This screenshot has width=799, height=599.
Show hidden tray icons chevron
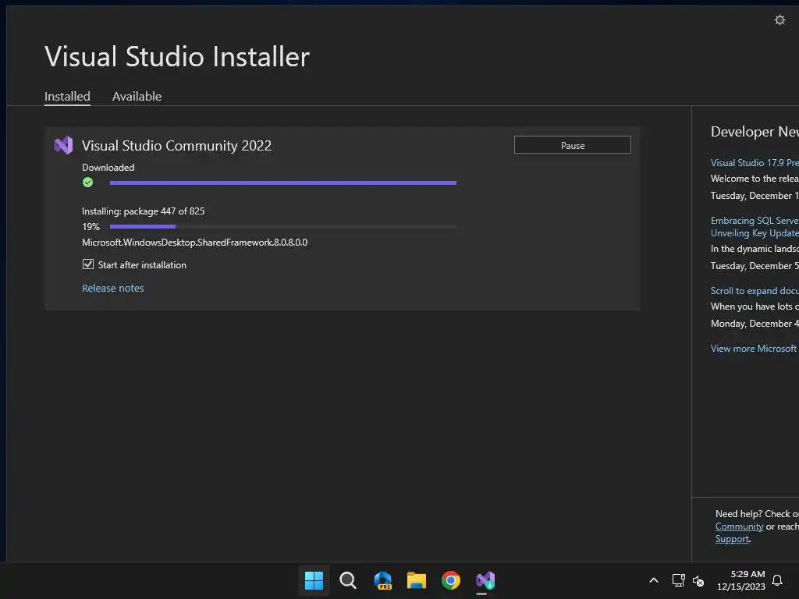click(x=654, y=580)
